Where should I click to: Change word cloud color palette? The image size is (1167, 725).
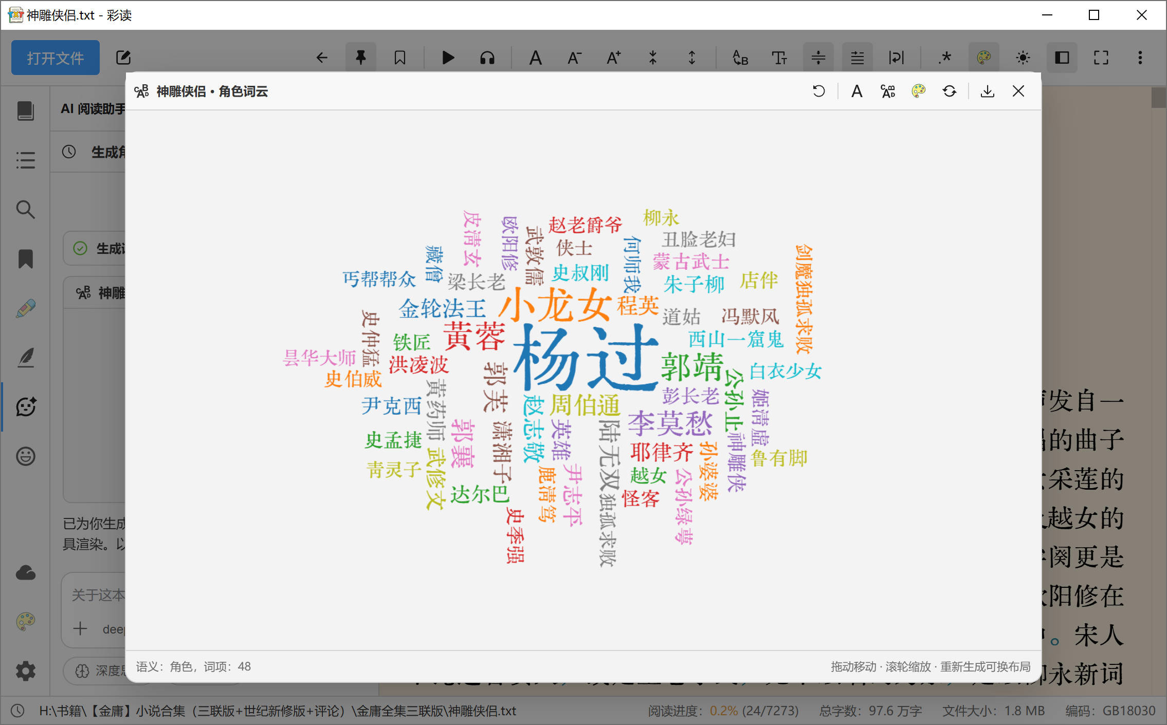pos(919,91)
